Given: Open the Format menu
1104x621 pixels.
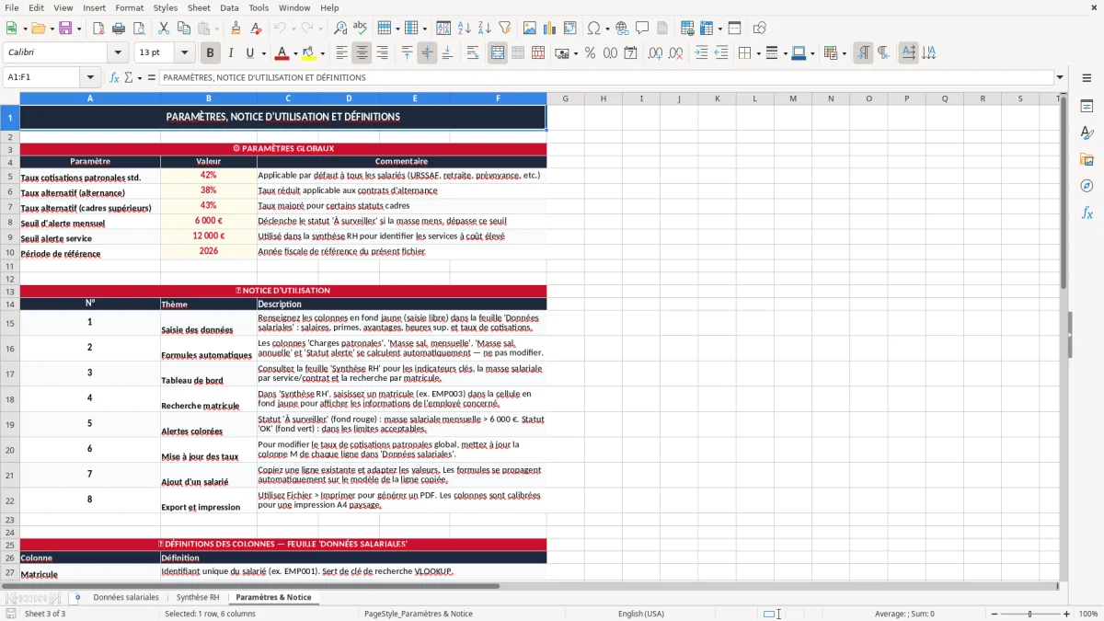Looking at the screenshot, I should click(129, 7).
